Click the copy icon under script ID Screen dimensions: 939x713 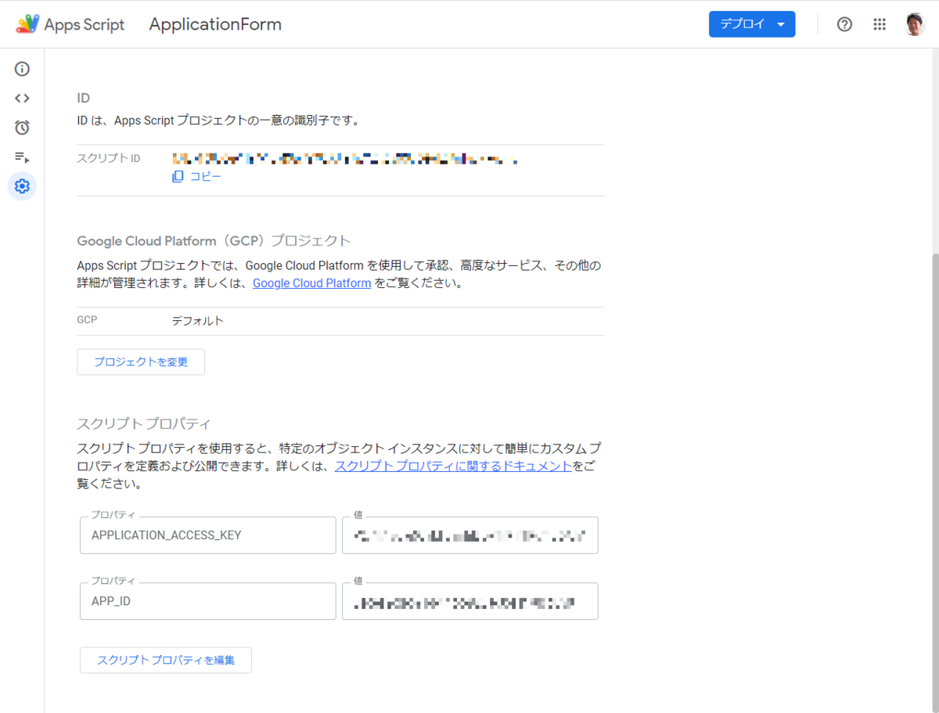click(178, 177)
